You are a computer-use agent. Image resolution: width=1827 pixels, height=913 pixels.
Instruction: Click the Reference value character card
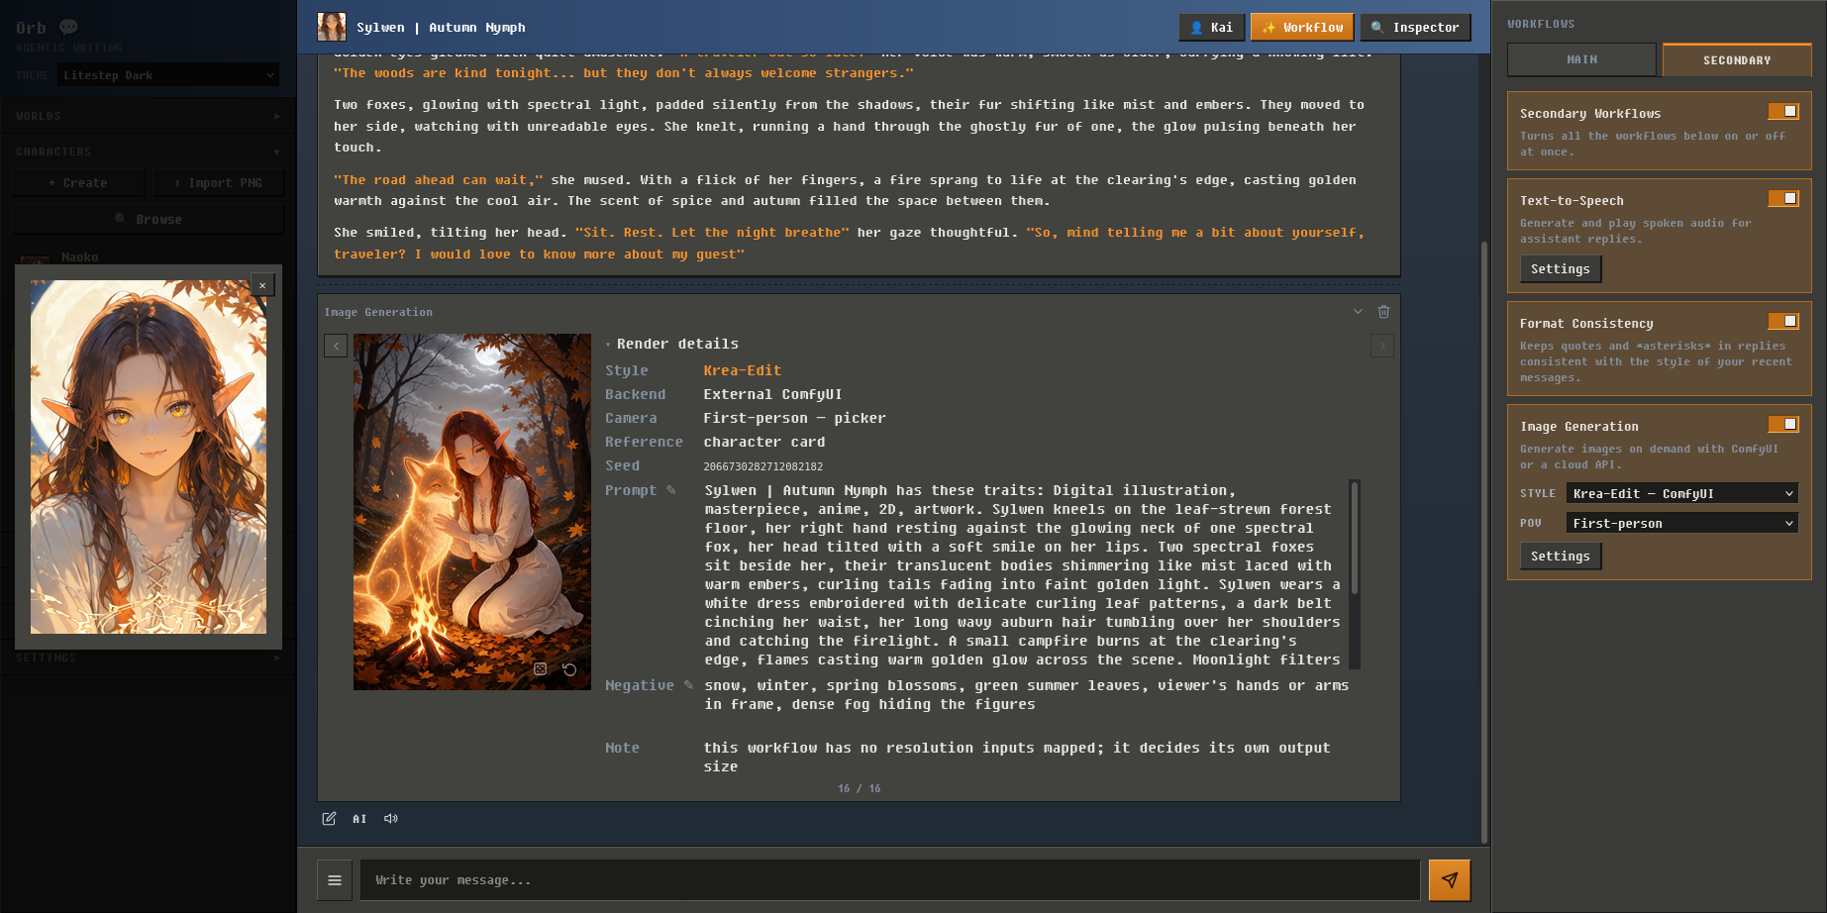763,442
